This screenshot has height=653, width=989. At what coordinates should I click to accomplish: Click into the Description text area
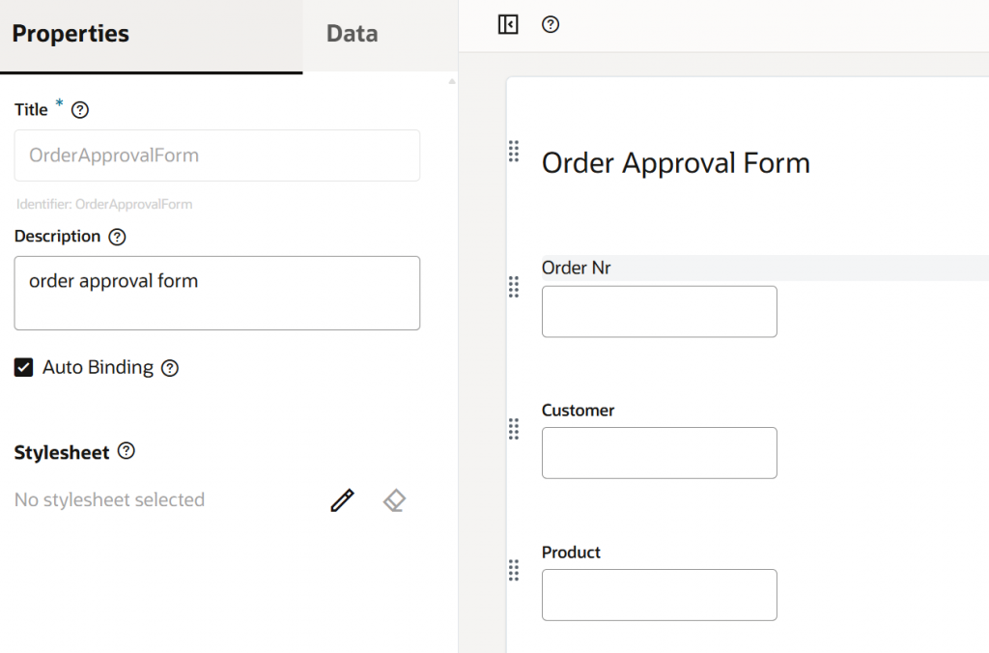click(x=217, y=293)
